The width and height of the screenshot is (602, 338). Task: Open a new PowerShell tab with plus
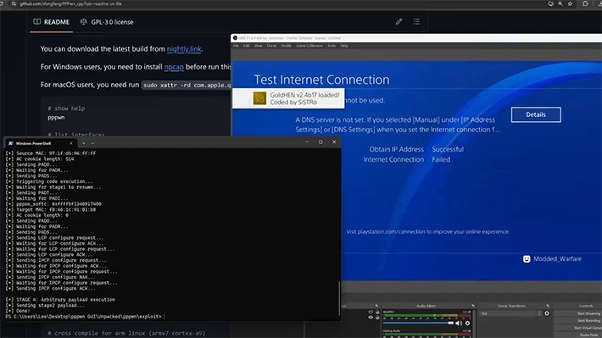click(84, 143)
